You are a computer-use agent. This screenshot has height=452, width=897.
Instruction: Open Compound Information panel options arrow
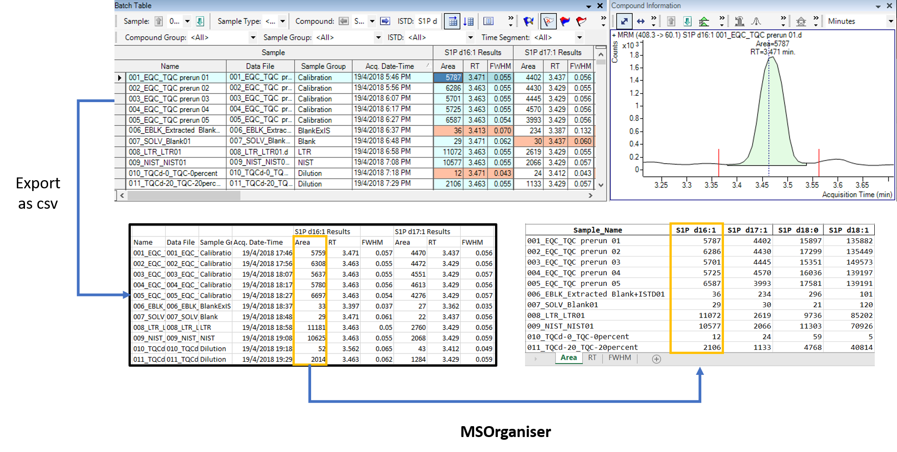point(878,6)
